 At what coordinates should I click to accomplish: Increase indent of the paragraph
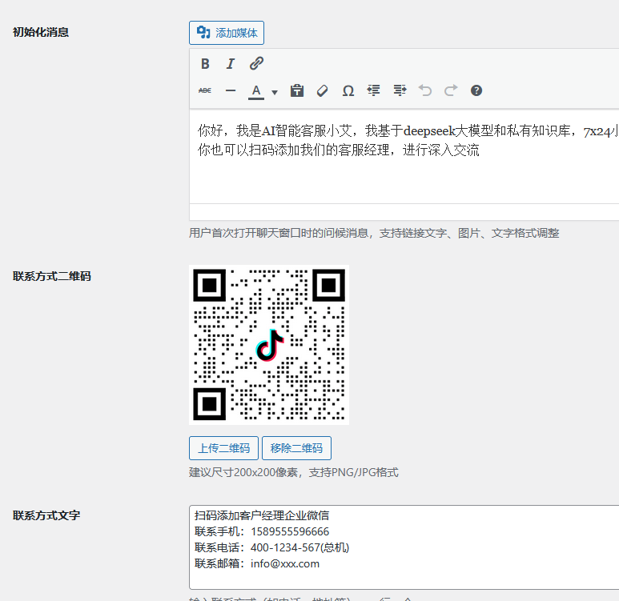point(400,90)
